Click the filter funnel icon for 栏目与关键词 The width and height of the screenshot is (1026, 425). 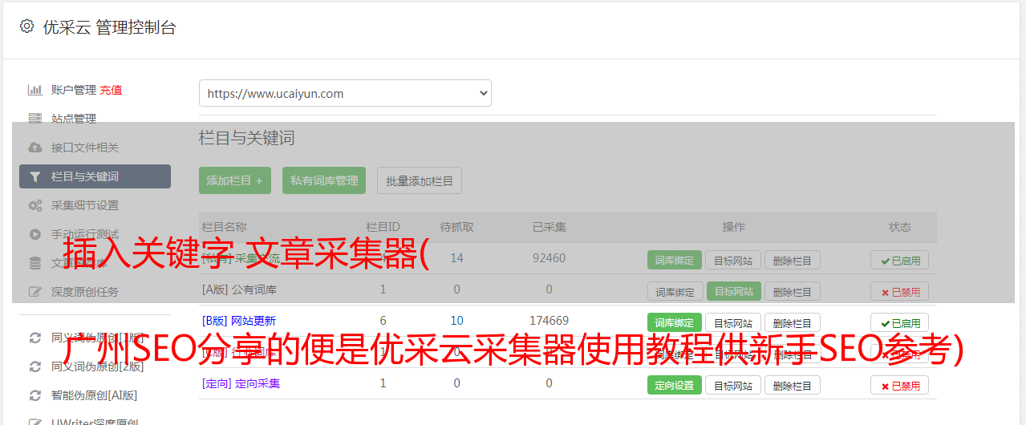tap(35, 176)
